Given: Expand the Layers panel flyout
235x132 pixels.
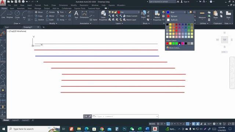Looking at the screenshot, I should click(x=119, y=23).
